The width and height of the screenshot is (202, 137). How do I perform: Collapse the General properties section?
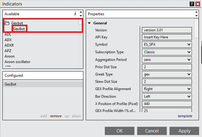point(89,23)
